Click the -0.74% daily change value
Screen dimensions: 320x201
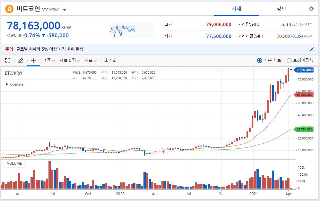pyautogui.click(x=31, y=36)
